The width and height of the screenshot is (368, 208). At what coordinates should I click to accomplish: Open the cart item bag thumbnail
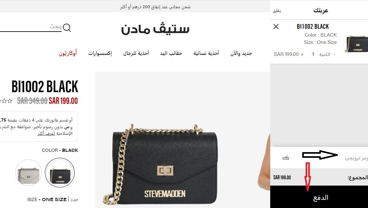356,44
